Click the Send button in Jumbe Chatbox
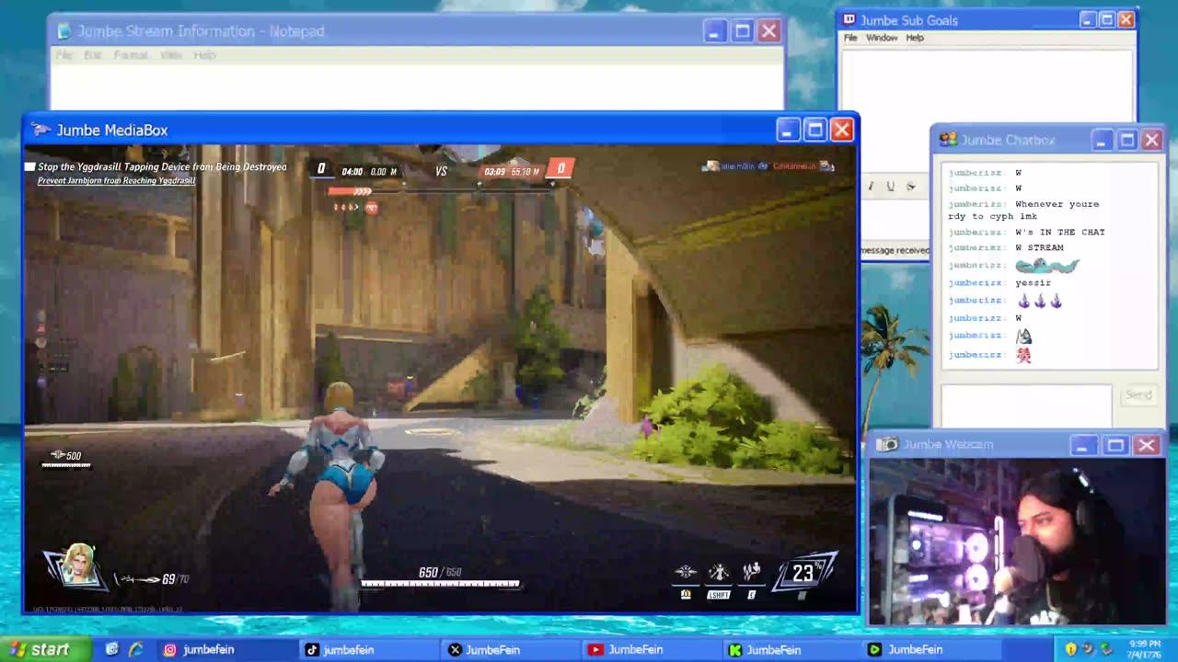1178x662 pixels. [1138, 394]
